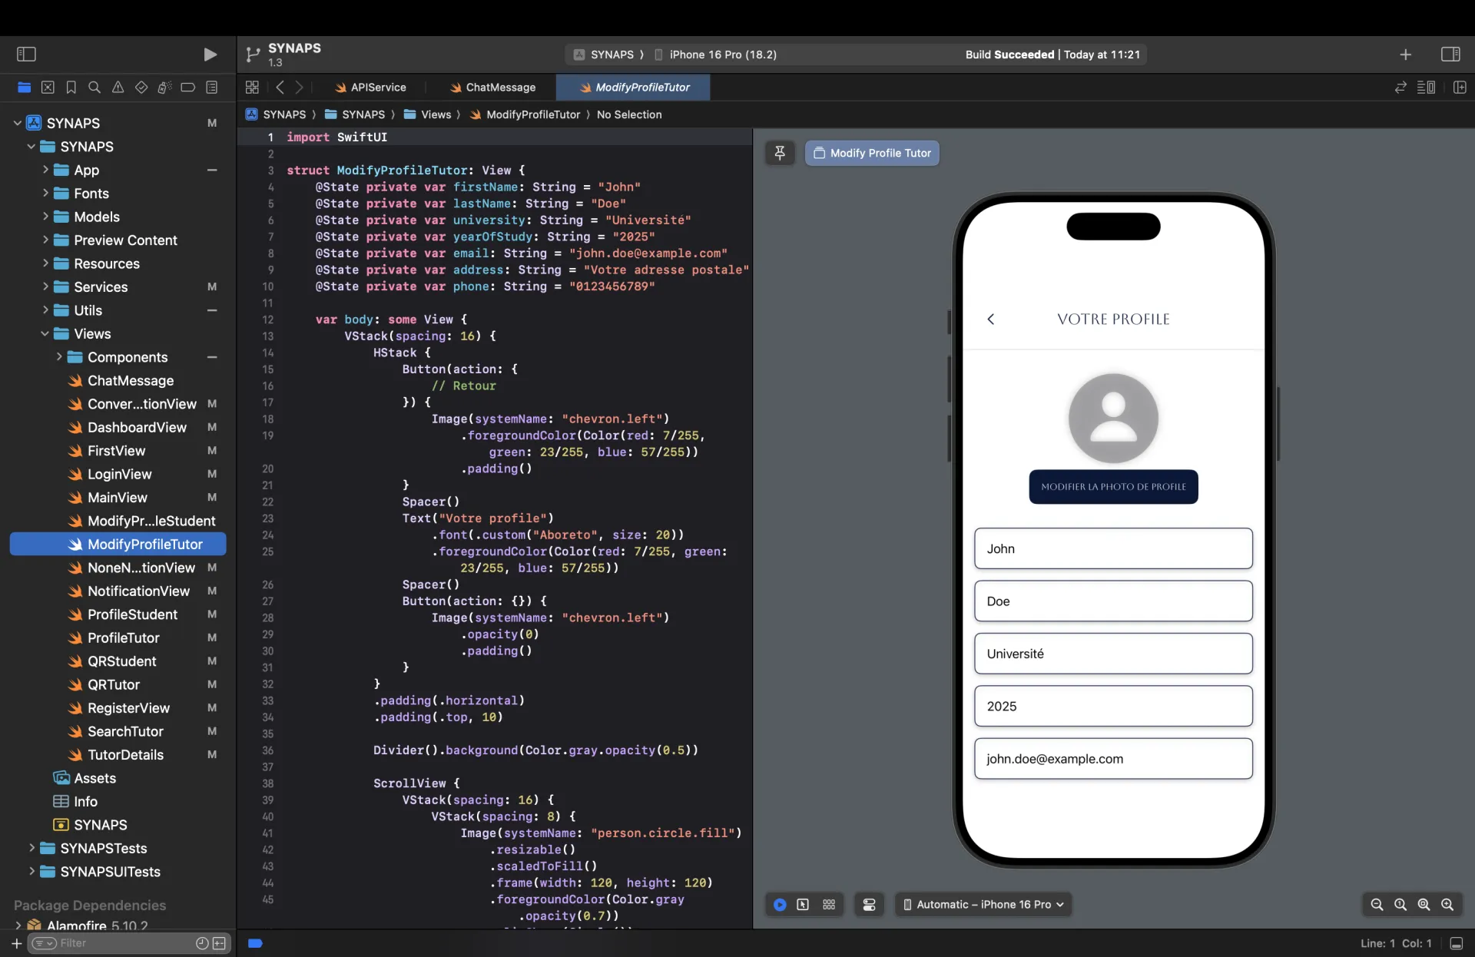Click the ModifyProfileTutor breadcrumb item

(525, 114)
